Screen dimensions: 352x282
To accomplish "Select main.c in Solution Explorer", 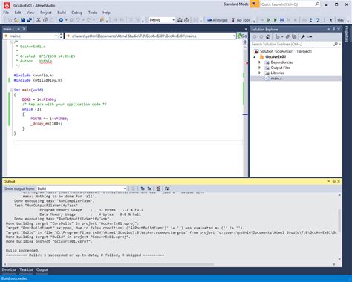I will click(276, 79).
